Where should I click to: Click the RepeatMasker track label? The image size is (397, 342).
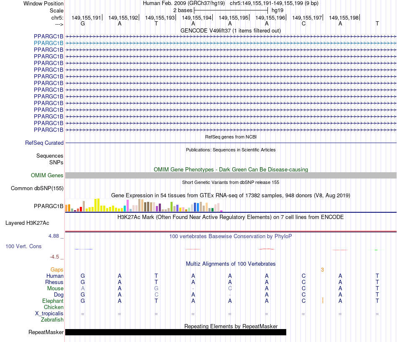46,332
